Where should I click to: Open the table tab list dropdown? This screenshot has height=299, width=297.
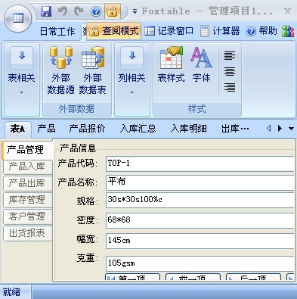pyautogui.click(x=291, y=129)
